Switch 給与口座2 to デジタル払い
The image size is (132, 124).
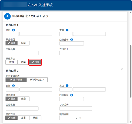tap(37, 80)
